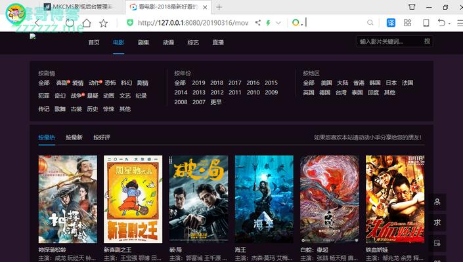
Task: Open the 直播 navigation item
Action: click(x=218, y=43)
